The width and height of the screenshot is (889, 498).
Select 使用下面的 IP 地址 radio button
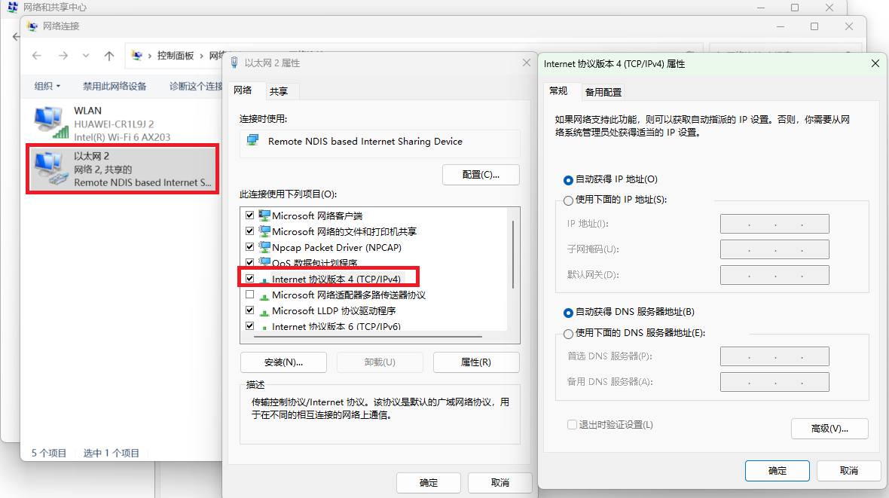568,200
